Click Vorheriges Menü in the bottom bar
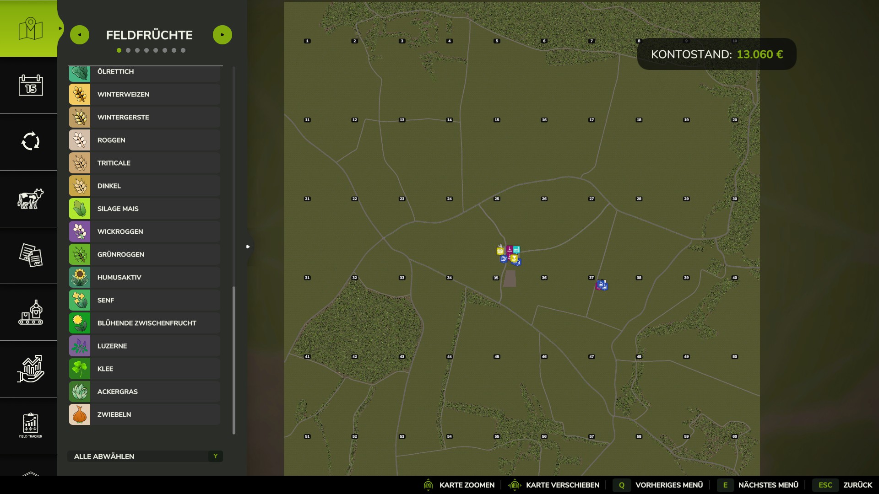 tap(658, 485)
